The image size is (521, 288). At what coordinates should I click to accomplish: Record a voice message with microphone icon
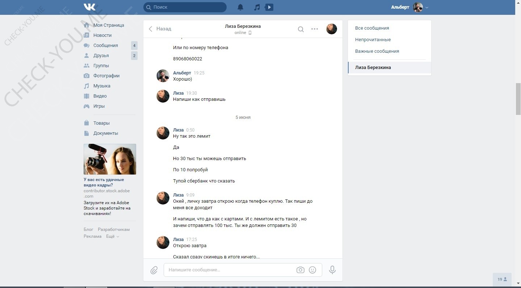pos(332,270)
